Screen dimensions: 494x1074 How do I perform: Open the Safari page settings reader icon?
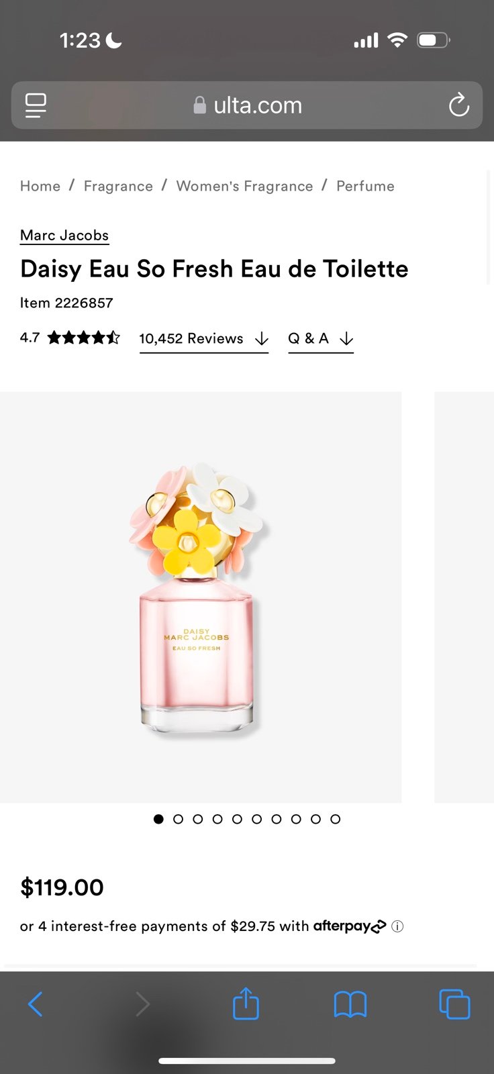(x=36, y=105)
